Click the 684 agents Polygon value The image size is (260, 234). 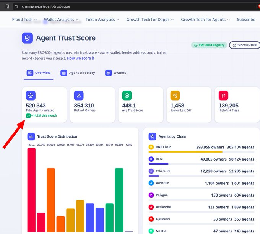click(244, 195)
